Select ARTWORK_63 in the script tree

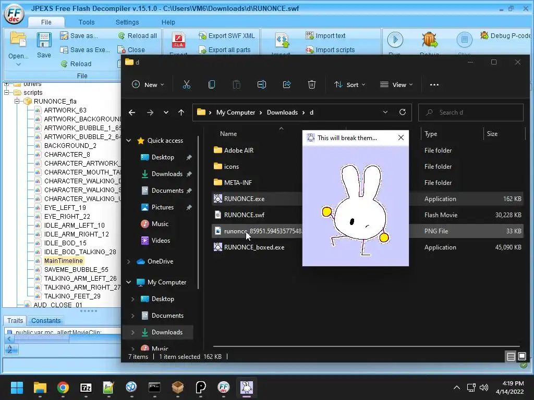(x=65, y=110)
